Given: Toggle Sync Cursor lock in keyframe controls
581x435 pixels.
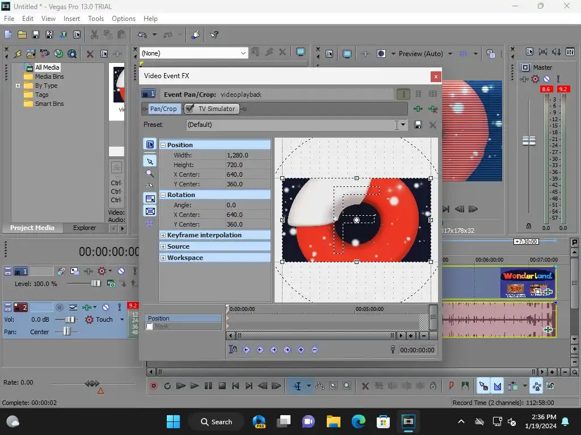Looking at the screenshot, I should (233, 350).
